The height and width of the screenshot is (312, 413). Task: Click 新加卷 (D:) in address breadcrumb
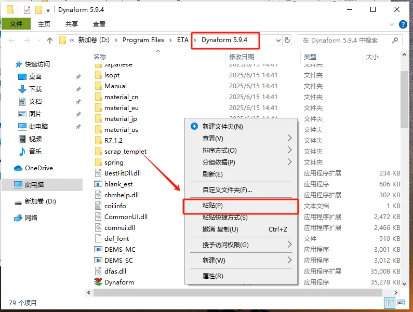point(94,40)
